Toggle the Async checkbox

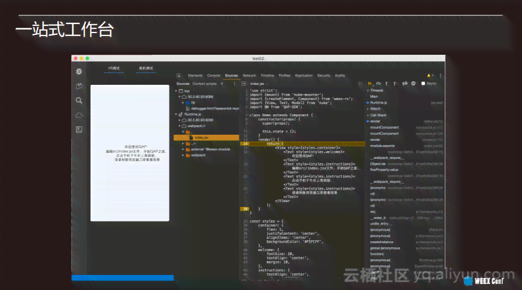pyautogui.click(x=423, y=84)
